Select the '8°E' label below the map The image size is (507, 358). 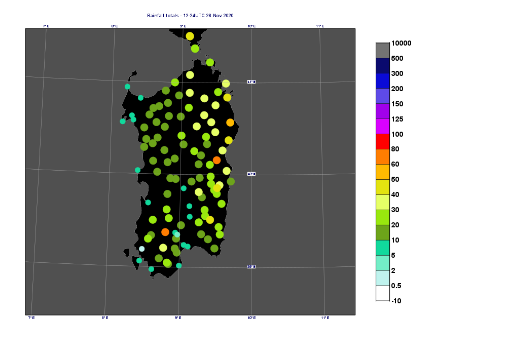pyautogui.click(x=105, y=318)
